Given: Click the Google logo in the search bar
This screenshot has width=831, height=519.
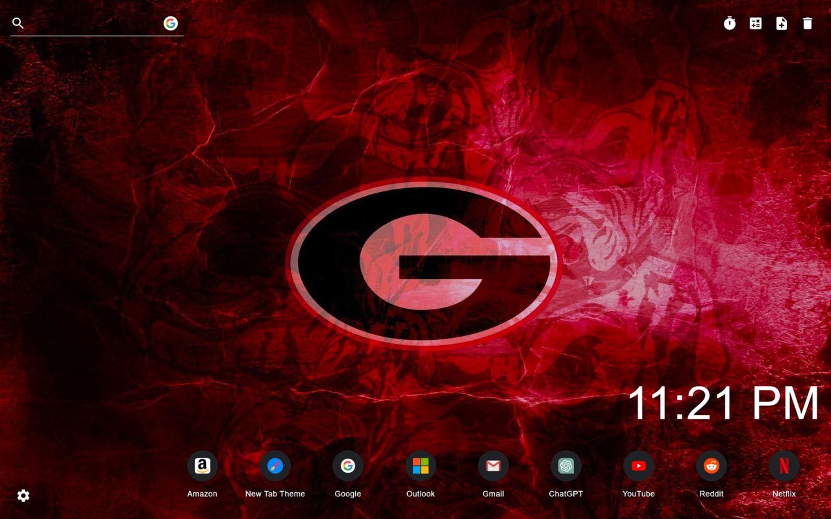Looking at the screenshot, I should [x=171, y=23].
